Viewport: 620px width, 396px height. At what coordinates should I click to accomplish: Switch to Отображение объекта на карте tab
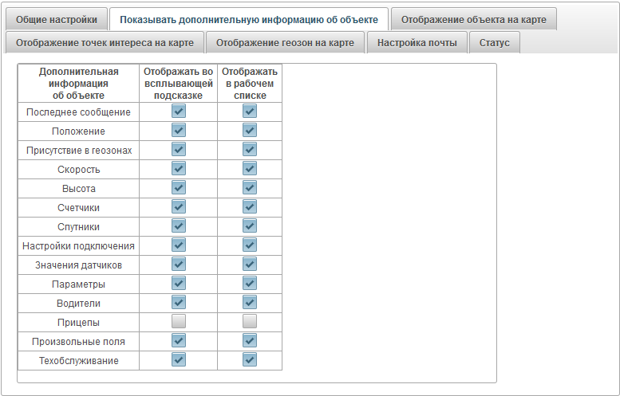[473, 19]
